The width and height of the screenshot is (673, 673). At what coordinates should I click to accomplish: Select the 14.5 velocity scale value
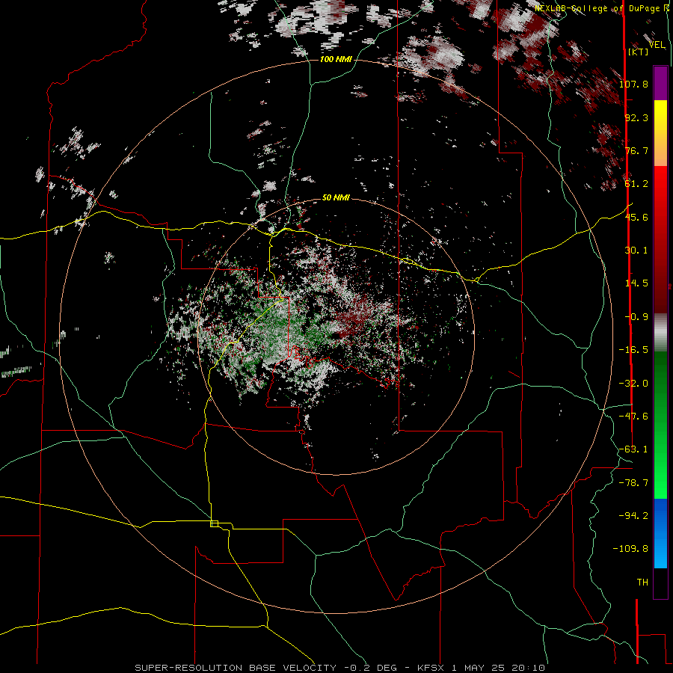(636, 283)
